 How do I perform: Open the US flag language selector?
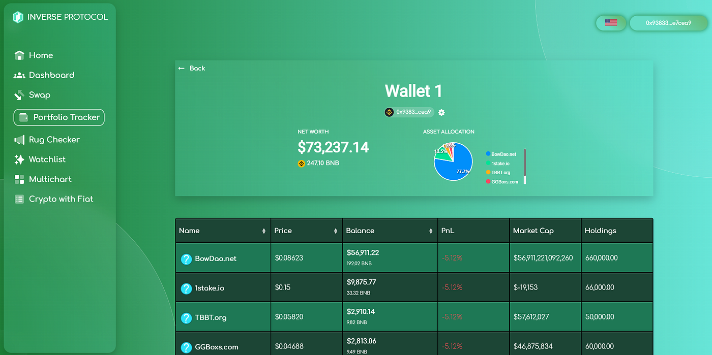point(611,23)
